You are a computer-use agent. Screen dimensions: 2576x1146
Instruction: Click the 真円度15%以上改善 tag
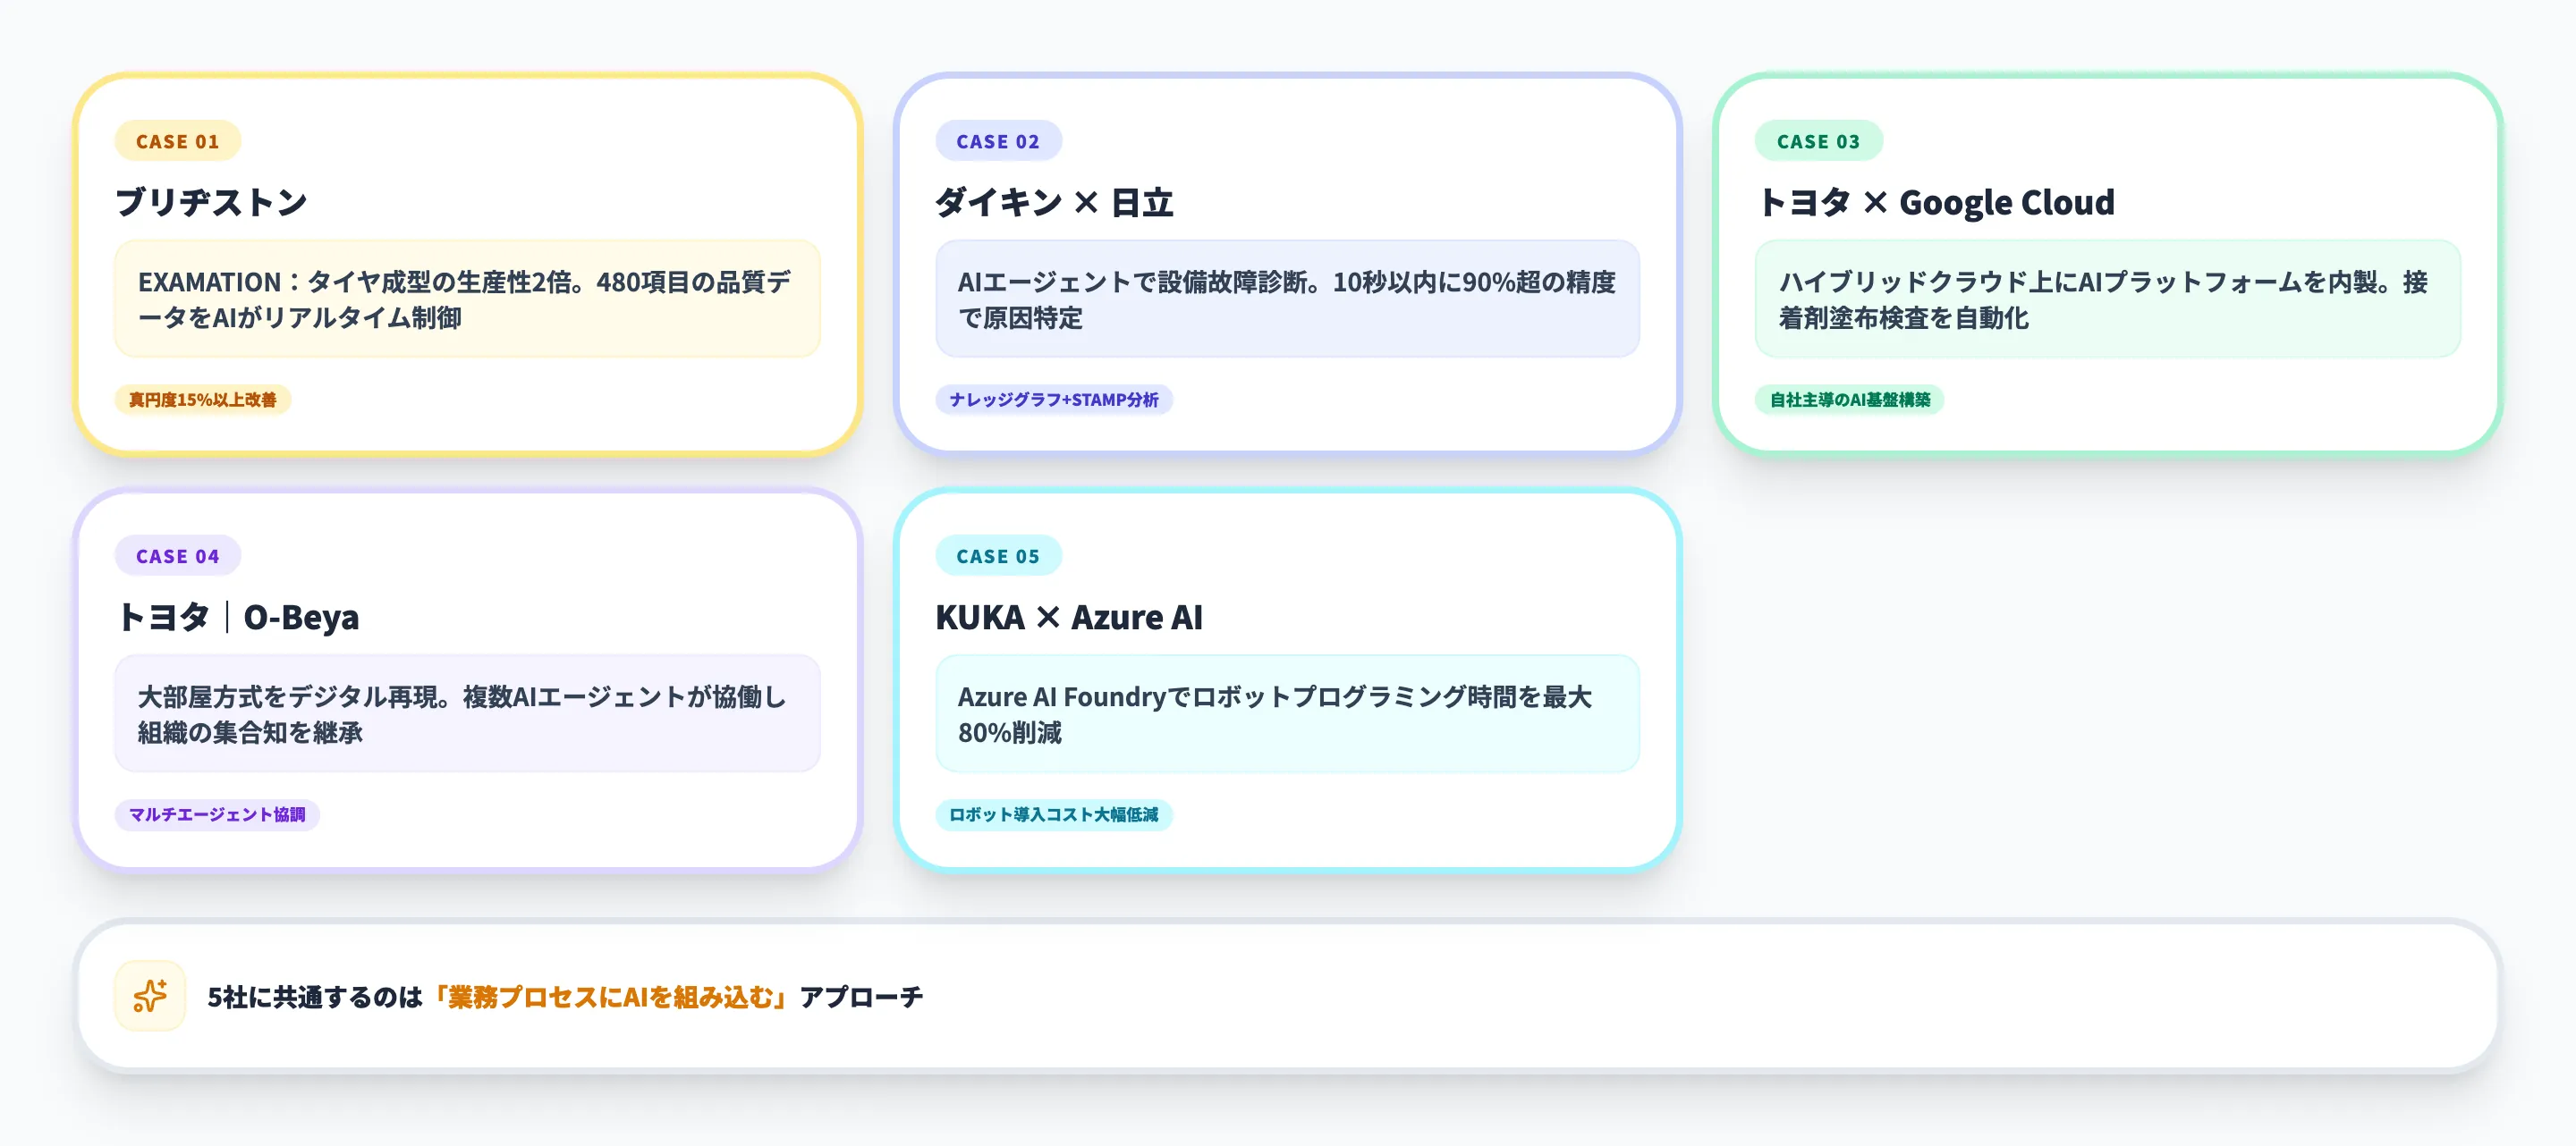point(203,400)
